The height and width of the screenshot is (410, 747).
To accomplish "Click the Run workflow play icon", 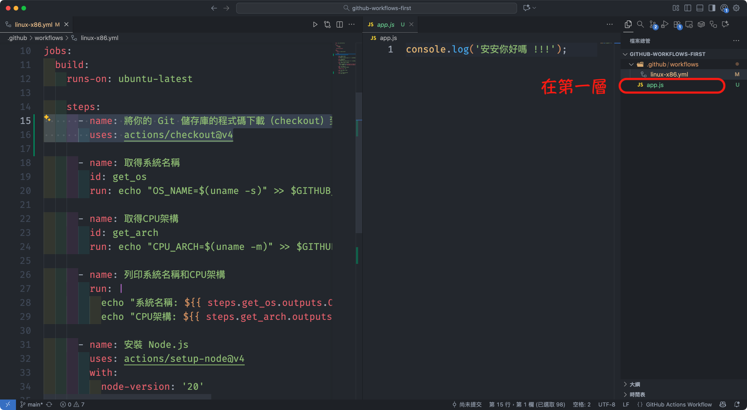I will point(315,24).
